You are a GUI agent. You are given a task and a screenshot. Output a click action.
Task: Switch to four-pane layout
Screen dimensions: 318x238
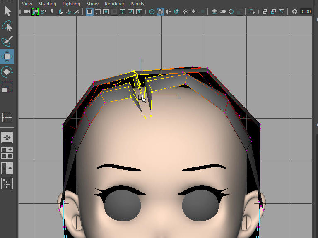(x=7, y=117)
